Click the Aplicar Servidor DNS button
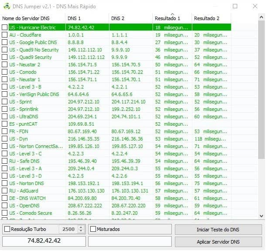 [218, 242]
